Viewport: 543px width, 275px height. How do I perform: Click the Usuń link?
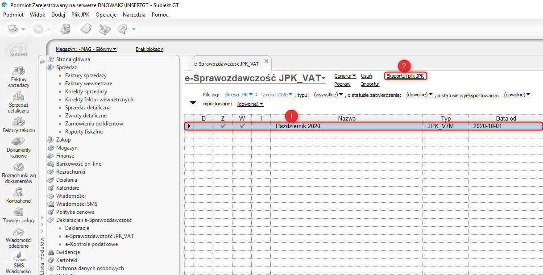pos(366,76)
